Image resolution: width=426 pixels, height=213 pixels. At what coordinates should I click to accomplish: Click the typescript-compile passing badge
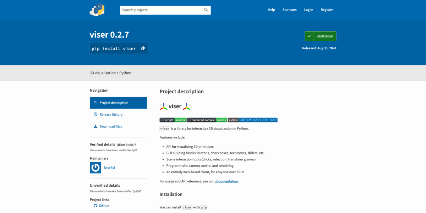coord(207,120)
